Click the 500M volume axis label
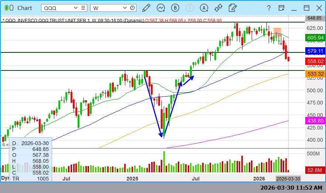 pos(313,154)
